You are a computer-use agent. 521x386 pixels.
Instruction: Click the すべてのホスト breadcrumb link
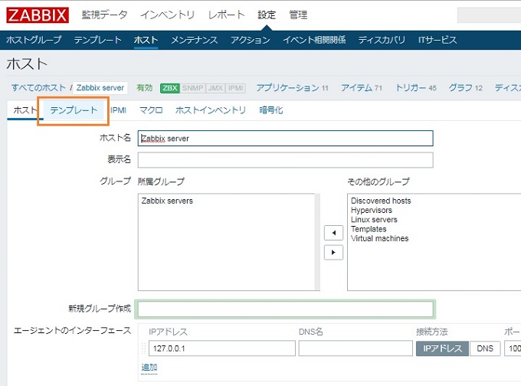[x=39, y=88]
